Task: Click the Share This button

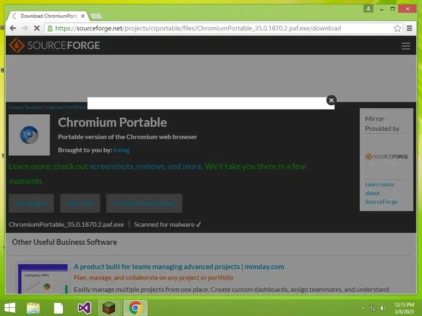Action: [x=80, y=203]
